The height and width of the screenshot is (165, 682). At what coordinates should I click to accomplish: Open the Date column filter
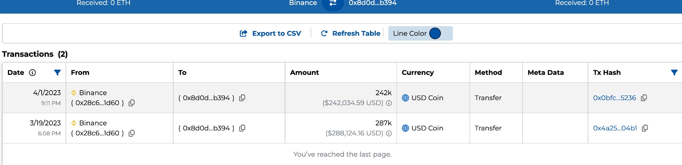tap(57, 73)
